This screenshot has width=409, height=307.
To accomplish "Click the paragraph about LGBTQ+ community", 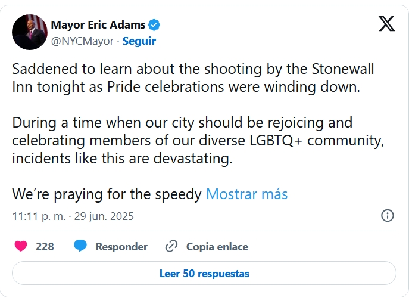I will [x=198, y=141].
